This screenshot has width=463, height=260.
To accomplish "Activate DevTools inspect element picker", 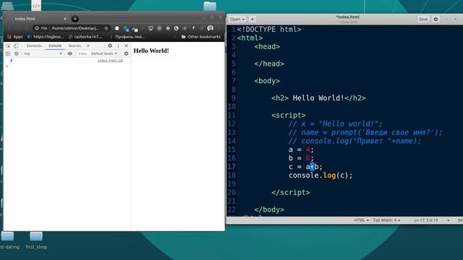I will 8,45.
